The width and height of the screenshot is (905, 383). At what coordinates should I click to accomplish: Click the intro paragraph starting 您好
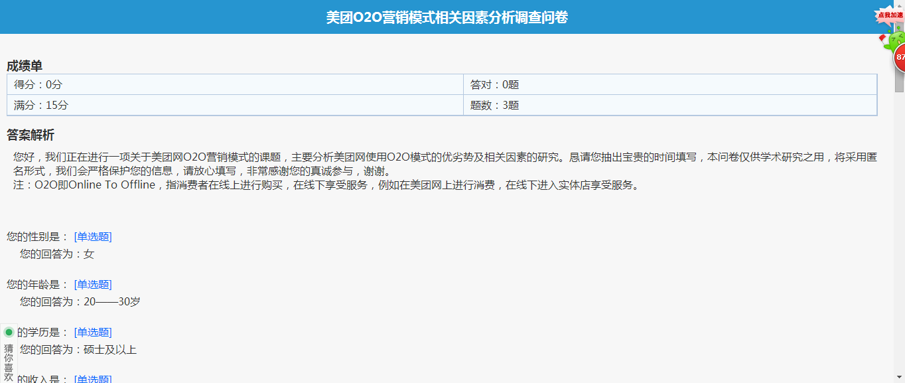[445, 164]
